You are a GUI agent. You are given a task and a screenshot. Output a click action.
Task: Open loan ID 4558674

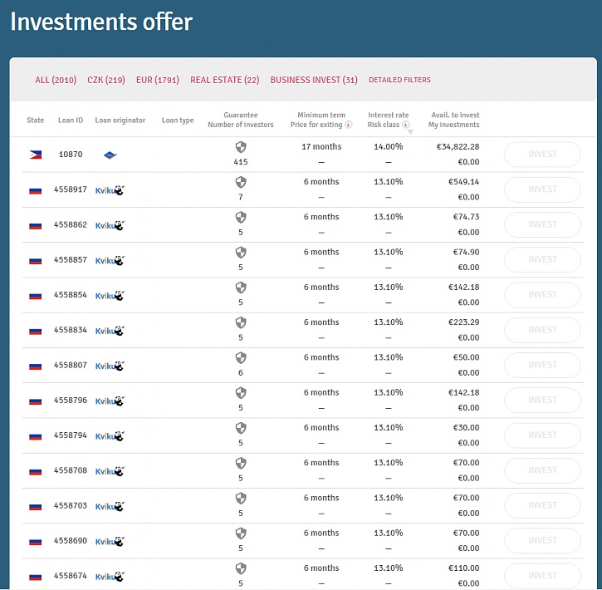pos(71,576)
